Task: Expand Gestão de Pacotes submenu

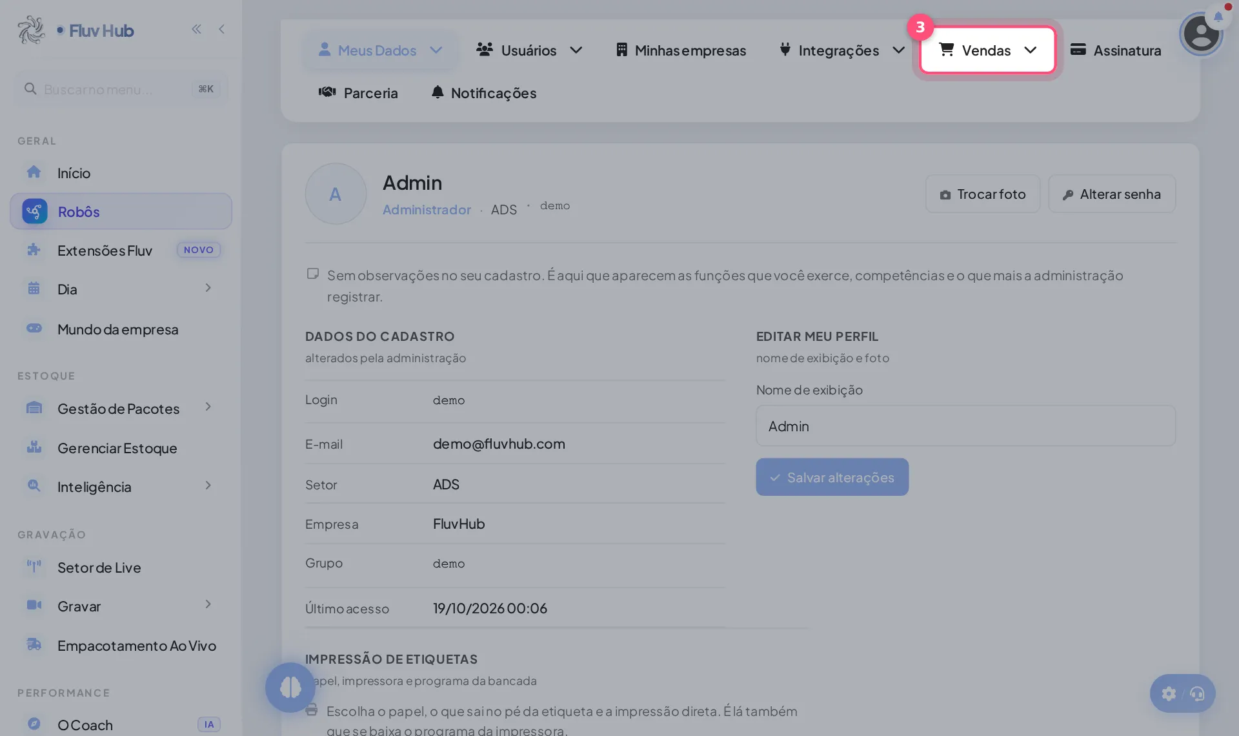Action: point(208,407)
